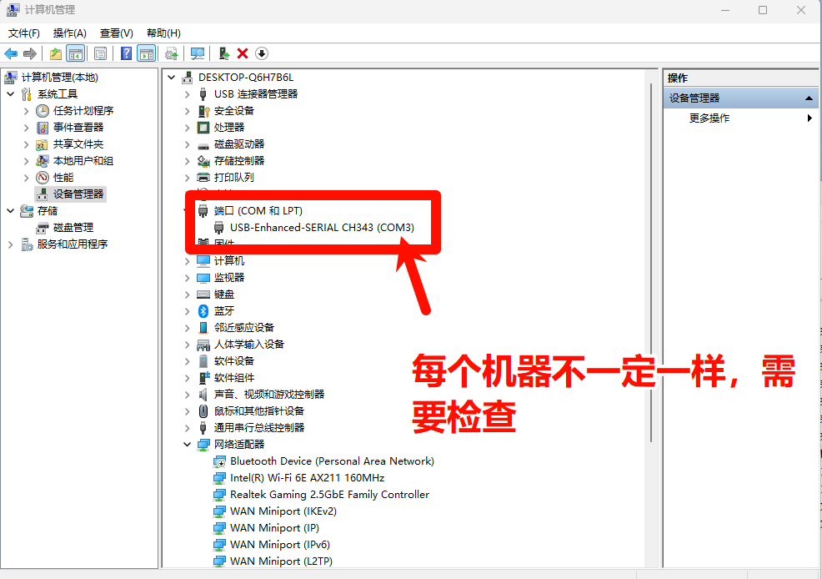Click the Scan for hardware changes icon
This screenshot has height=579, width=822.
pos(198,53)
